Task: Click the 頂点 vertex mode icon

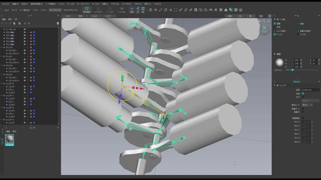Action: click(132, 10)
